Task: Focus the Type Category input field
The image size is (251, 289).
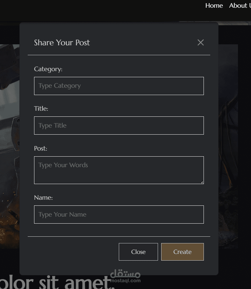Action: coord(119,86)
